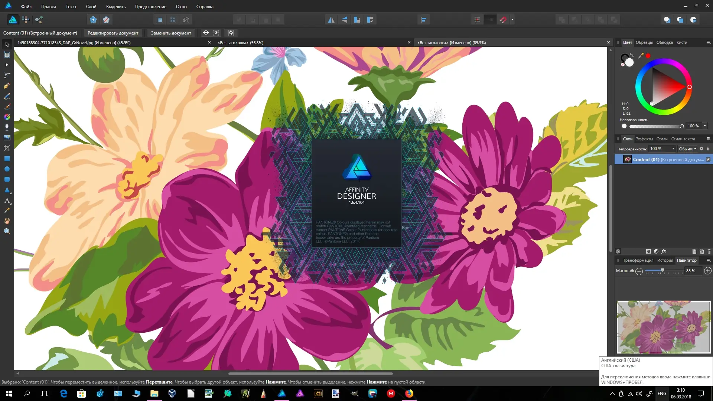Open the snapping options arrow next to the magnet

(512, 19)
